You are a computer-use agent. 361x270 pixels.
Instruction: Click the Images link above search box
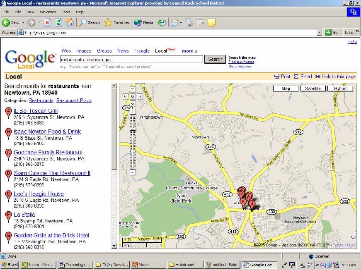tap(84, 51)
